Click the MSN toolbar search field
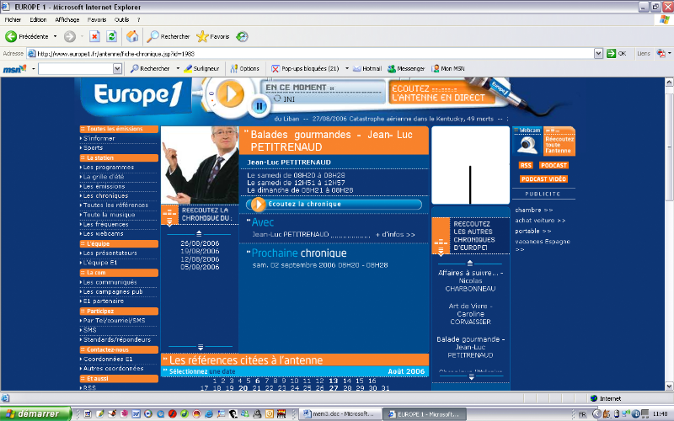 pyautogui.click(x=76, y=69)
